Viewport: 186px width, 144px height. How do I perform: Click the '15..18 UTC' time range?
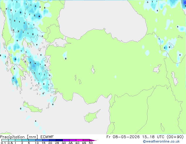point(153,137)
